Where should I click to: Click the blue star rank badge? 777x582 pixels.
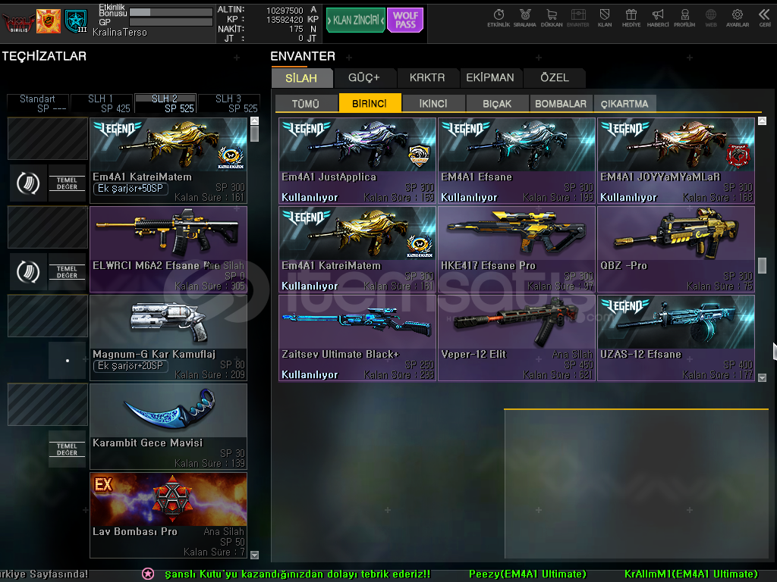(76, 21)
